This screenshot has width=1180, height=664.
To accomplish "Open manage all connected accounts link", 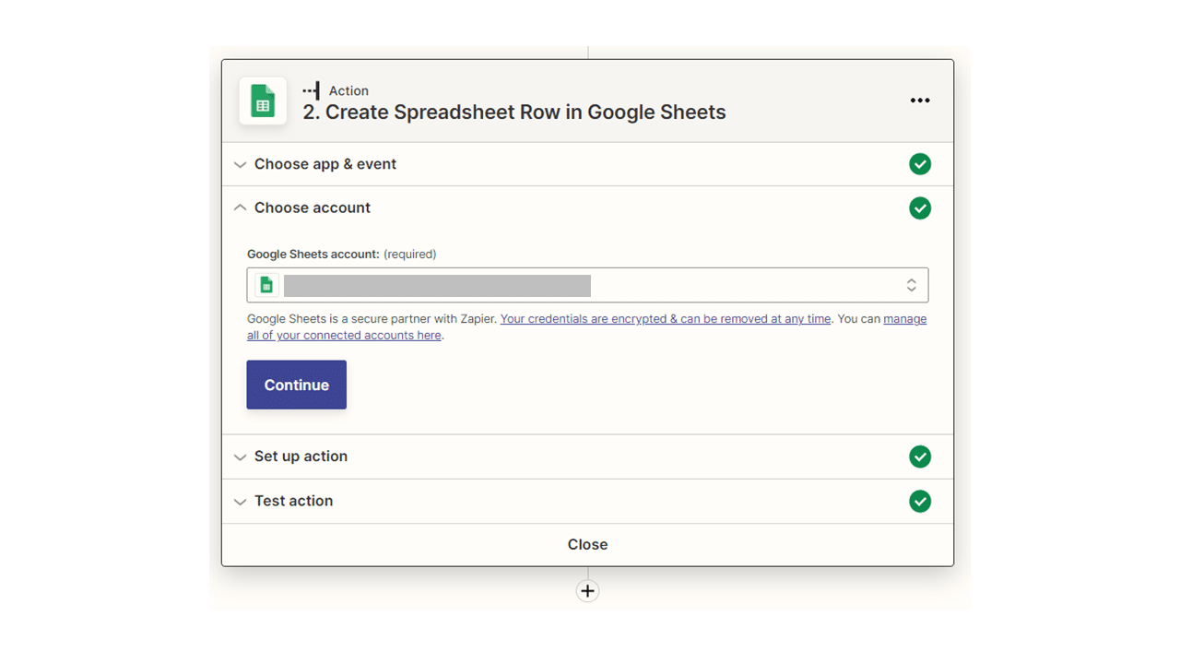I will tap(587, 327).
